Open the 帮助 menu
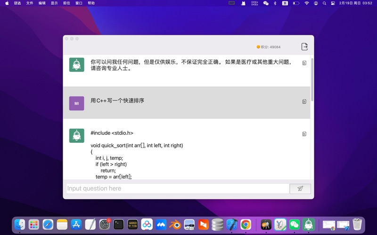 [x=91, y=3]
